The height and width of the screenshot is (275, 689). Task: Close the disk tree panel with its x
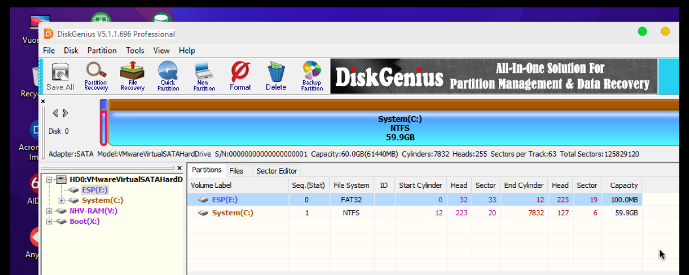coord(179,168)
